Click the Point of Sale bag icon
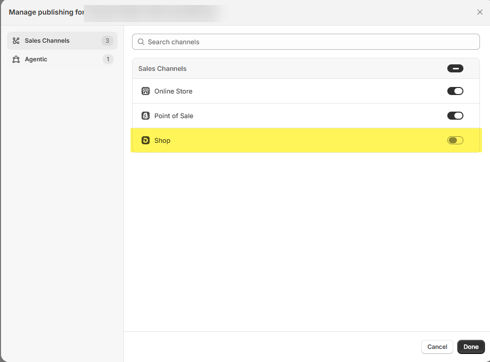This screenshot has height=362, width=490. coord(146,116)
